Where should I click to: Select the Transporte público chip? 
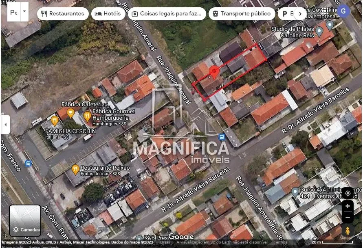coord(242,14)
